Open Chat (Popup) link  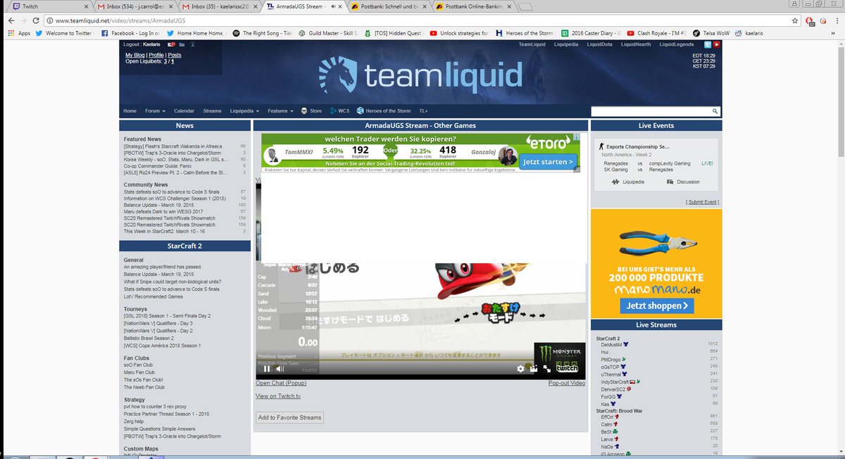coord(281,383)
